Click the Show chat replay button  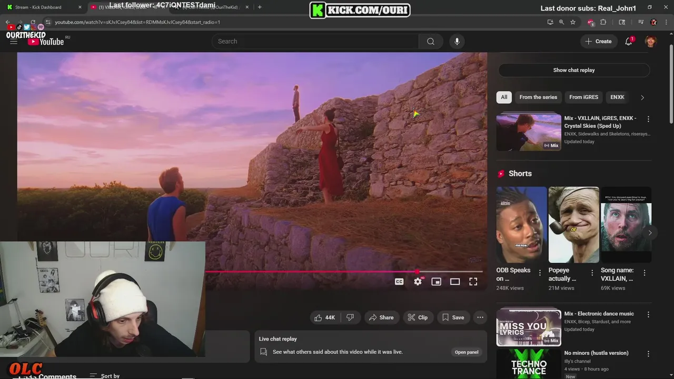[x=574, y=70]
